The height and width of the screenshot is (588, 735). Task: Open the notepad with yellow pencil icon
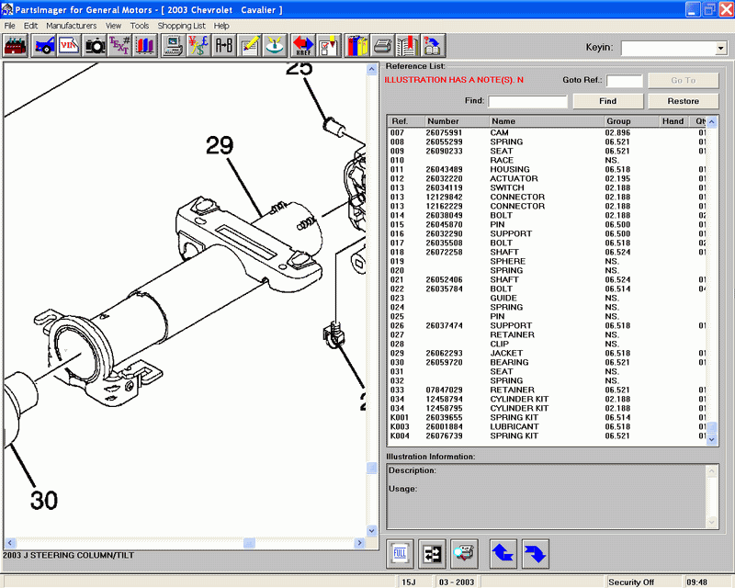(x=249, y=46)
